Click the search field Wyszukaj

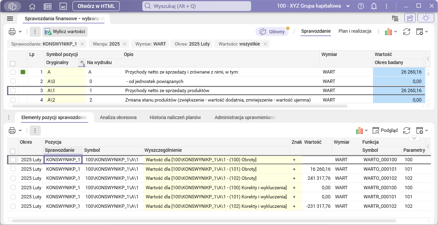(x=197, y=6)
